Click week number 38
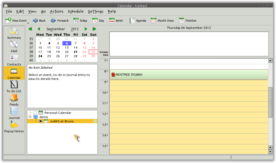Screen dimensions: 276x163 coord(31,52)
